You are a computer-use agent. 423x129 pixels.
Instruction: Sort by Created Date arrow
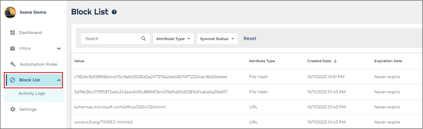click(x=335, y=61)
